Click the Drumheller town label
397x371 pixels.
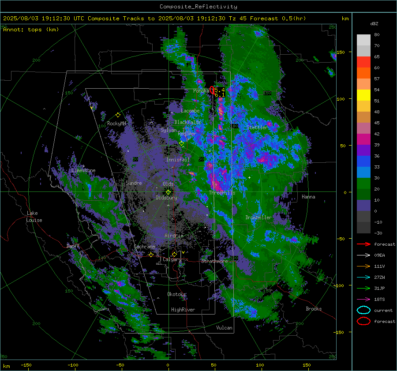point(258,217)
